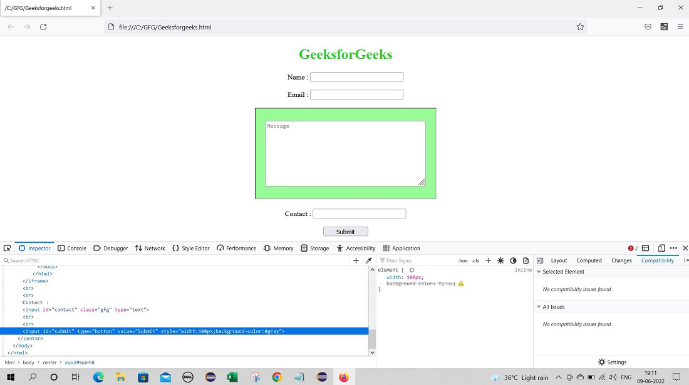Switch sidebar to the Computed tab
The height and width of the screenshot is (385, 689).
click(589, 260)
